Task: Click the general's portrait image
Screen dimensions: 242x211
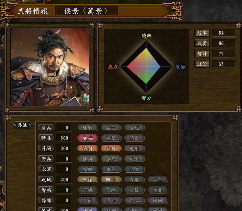Action: tap(50, 67)
